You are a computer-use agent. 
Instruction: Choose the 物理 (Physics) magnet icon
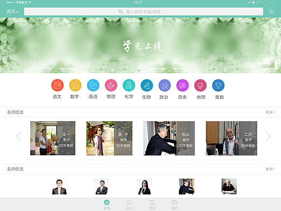[111, 85]
